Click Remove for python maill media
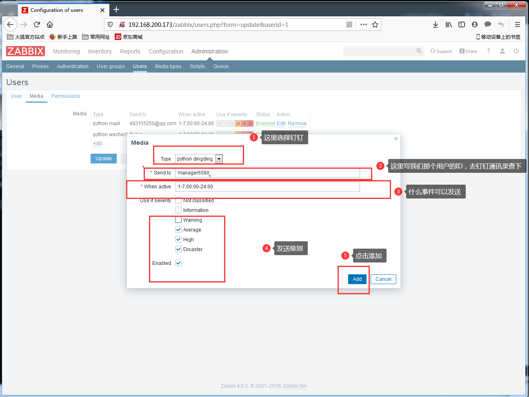 [x=297, y=124]
